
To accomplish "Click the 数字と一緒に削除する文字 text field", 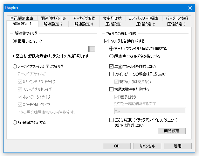I will coord(150,111).
